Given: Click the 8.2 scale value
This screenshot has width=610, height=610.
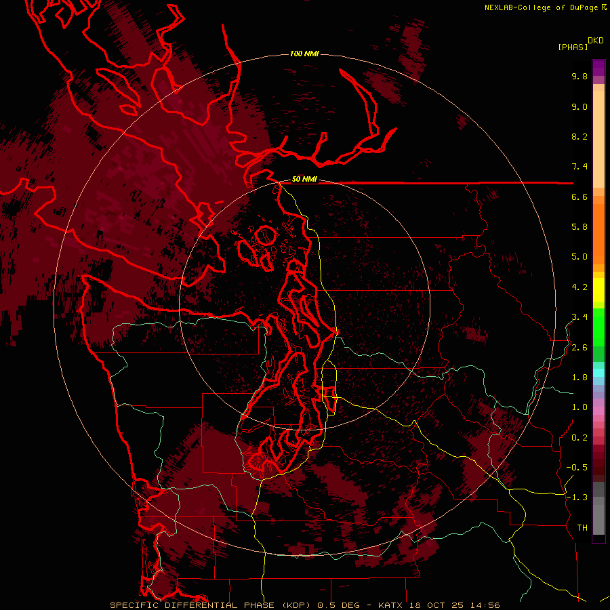Looking at the screenshot, I should [x=579, y=136].
